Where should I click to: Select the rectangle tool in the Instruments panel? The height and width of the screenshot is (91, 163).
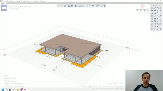[x=158, y=8]
